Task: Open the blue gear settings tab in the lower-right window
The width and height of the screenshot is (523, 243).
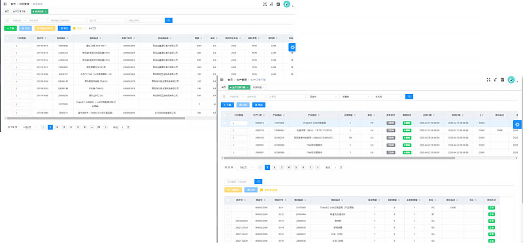Action: (517, 124)
